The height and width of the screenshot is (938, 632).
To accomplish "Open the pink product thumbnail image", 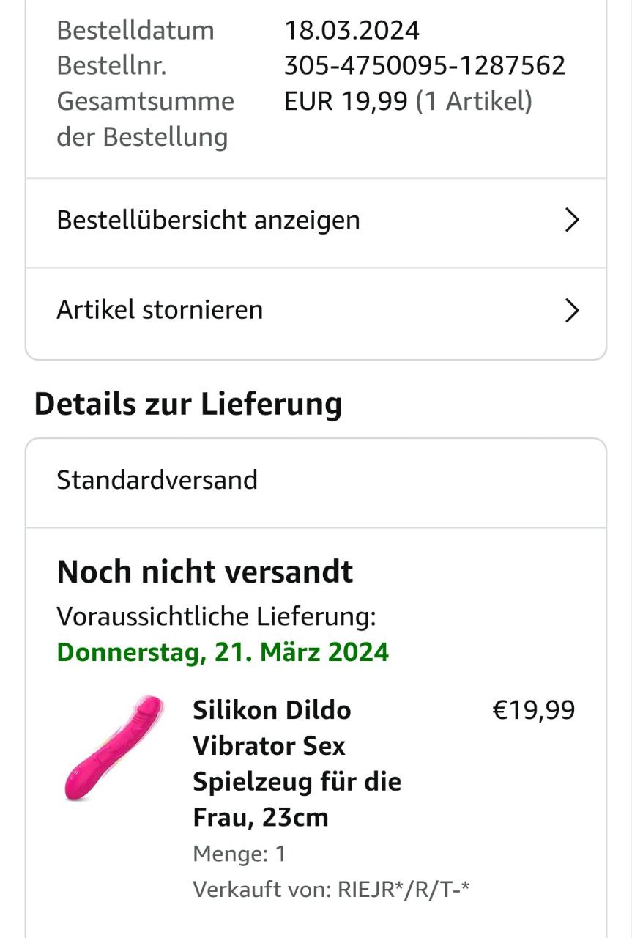I will pos(112,749).
